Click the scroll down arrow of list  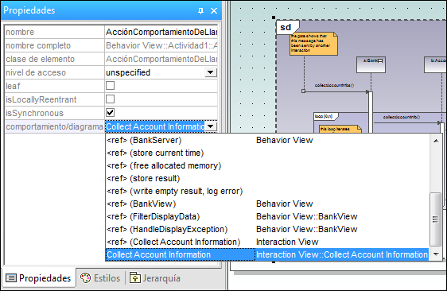point(436,254)
